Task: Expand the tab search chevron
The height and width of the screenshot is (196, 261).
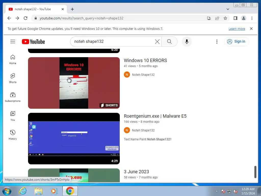Action: [228, 9]
